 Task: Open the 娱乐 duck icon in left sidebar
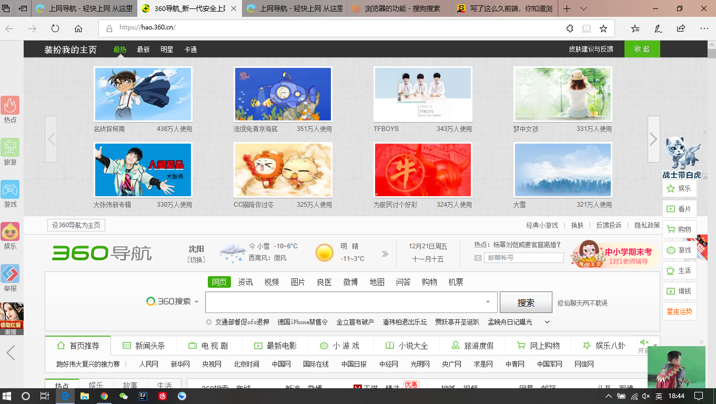pyautogui.click(x=10, y=231)
